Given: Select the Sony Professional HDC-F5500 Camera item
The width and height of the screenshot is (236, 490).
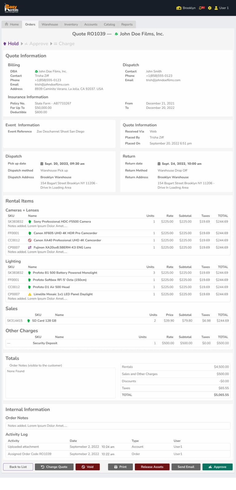Looking at the screenshot, I should click(62, 222).
